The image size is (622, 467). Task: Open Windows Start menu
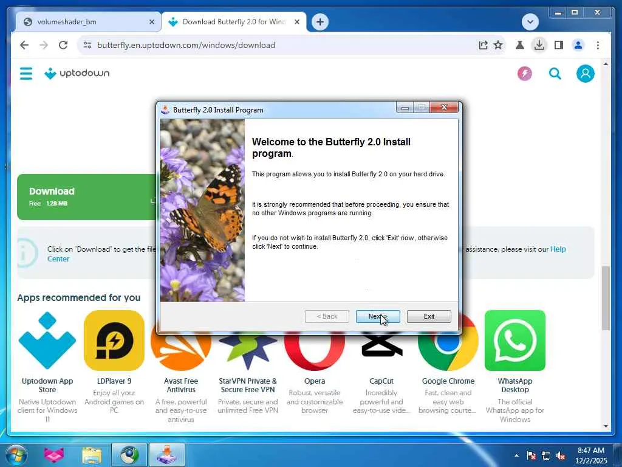[x=16, y=455]
